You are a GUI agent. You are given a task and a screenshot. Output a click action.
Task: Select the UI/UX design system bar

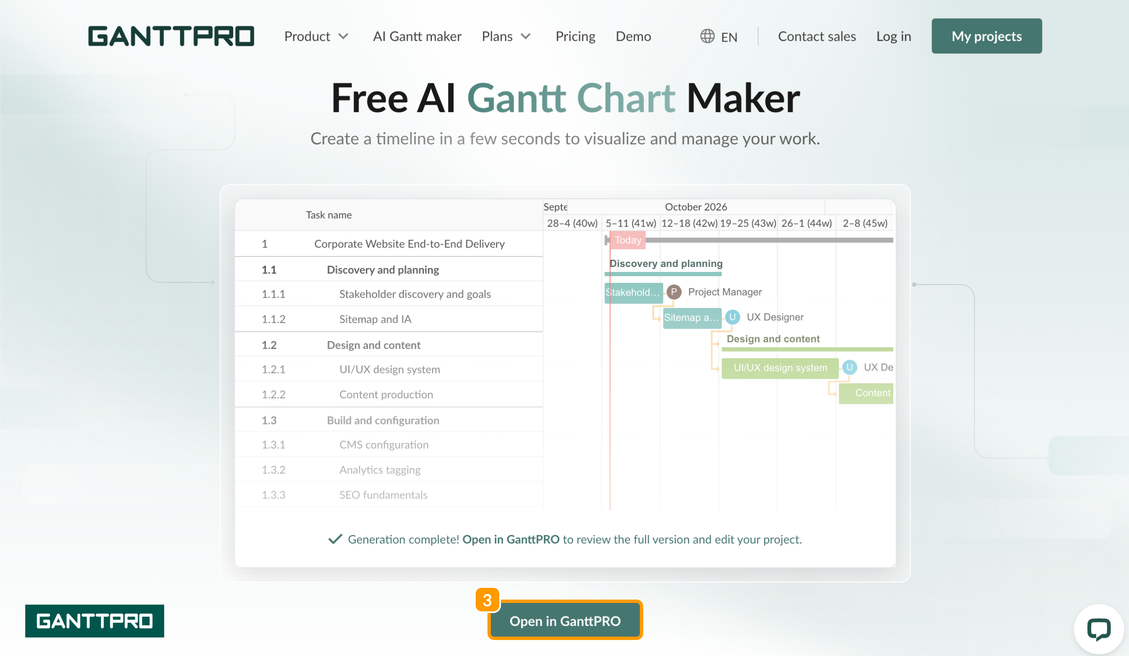780,368
